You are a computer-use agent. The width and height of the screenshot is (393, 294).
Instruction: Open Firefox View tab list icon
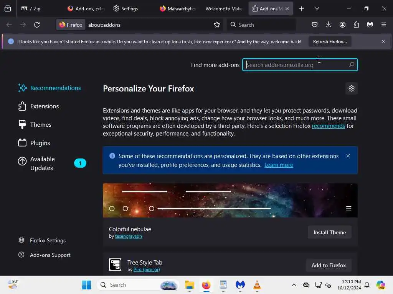pos(8,8)
